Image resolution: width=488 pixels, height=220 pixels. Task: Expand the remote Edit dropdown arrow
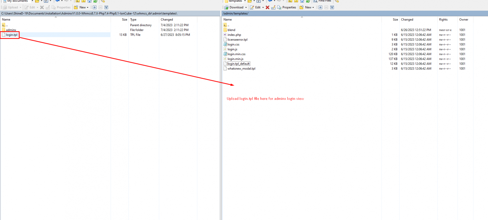263,7
